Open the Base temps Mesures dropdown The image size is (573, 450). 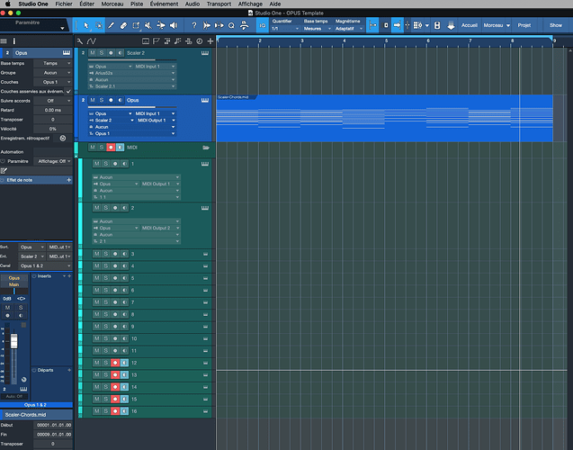click(x=318, y=29)
